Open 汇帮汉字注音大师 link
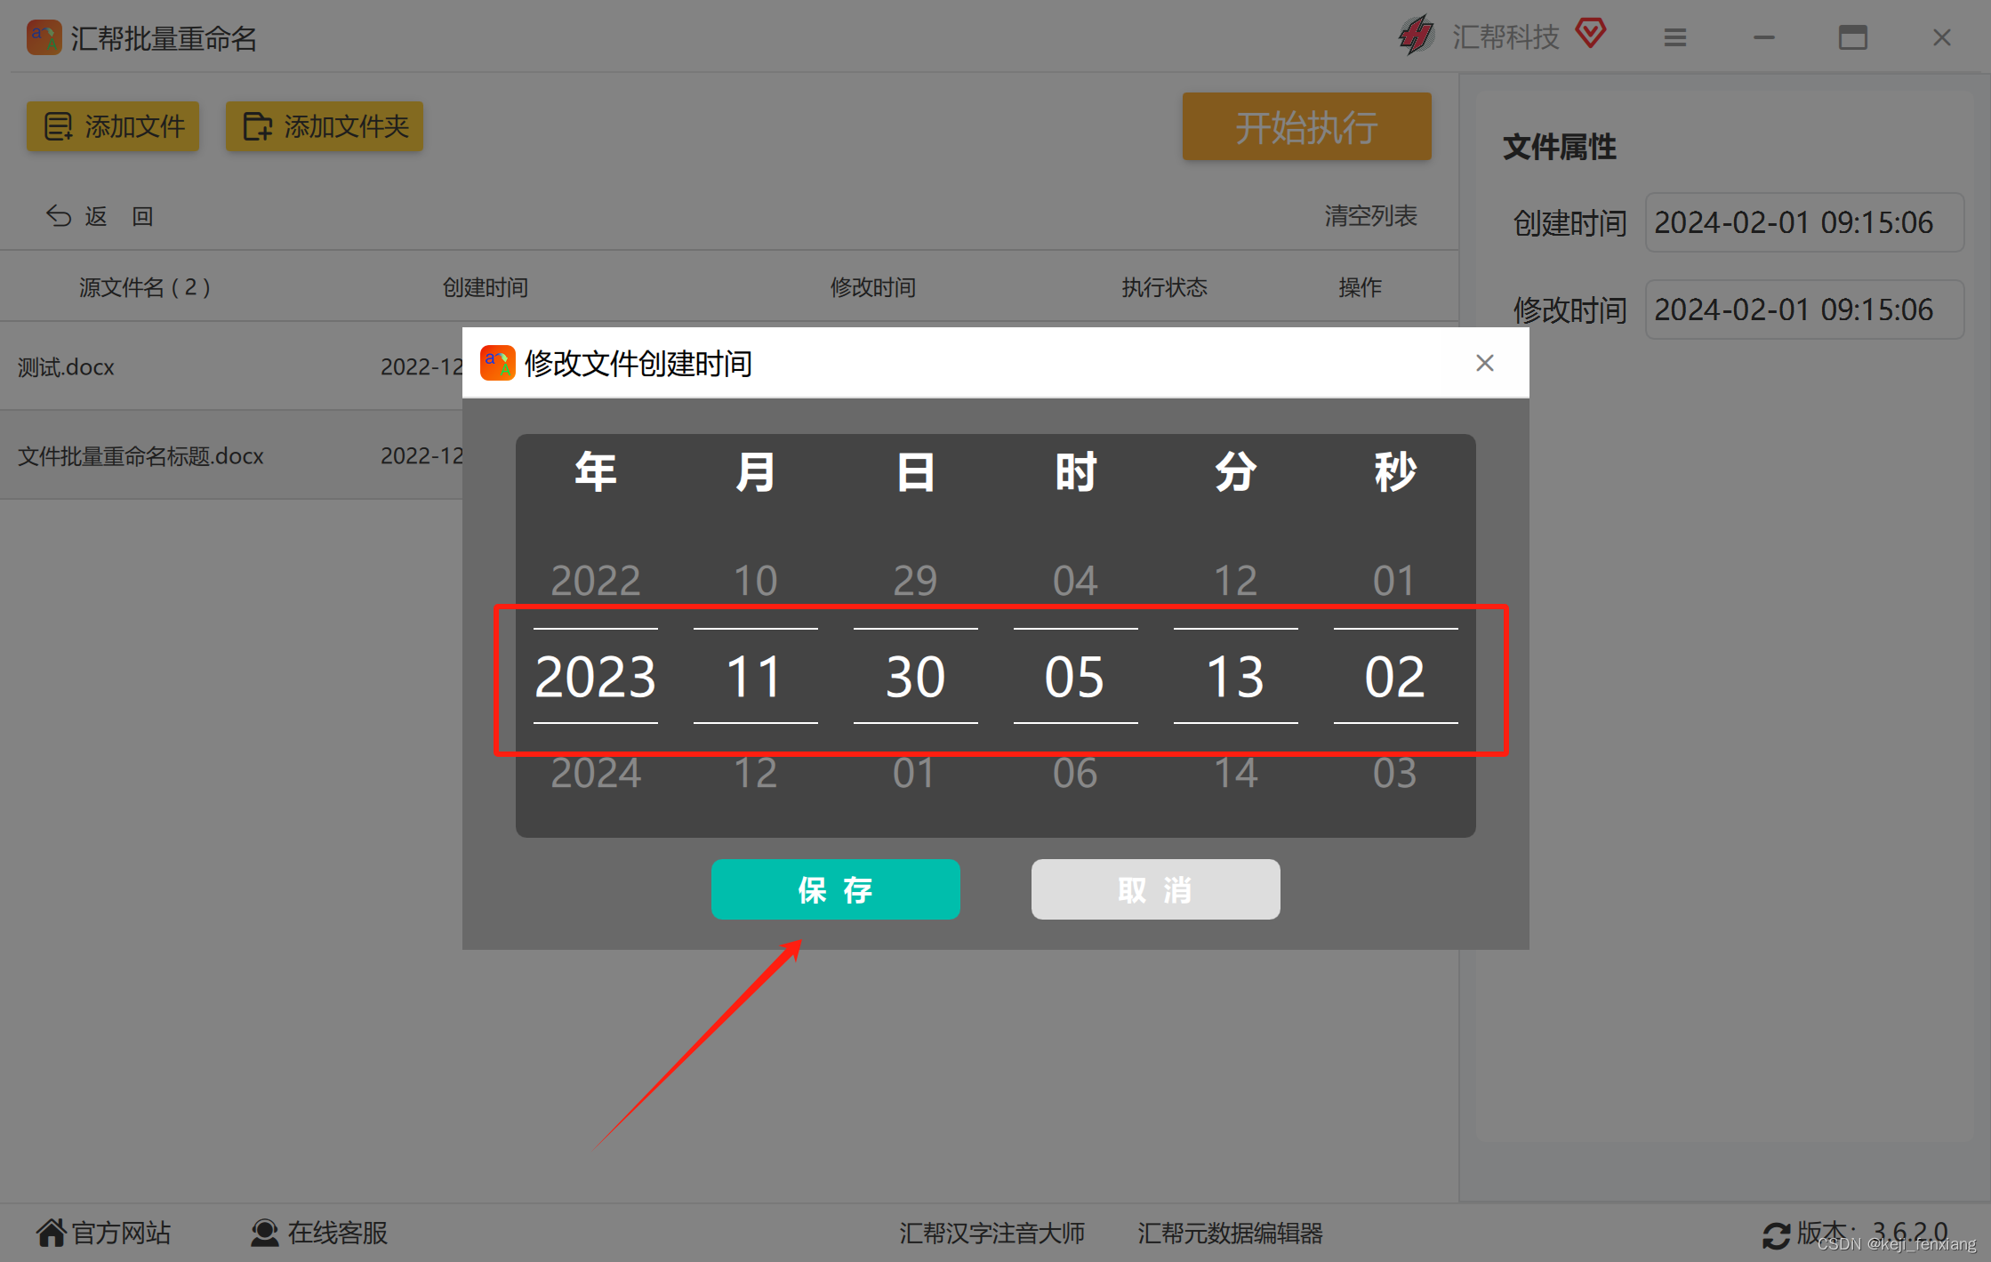Viewport: 1991px width, 1262px height. [x=991, y=1234]
